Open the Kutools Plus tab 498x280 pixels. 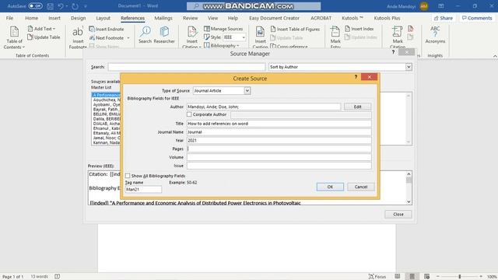coord(387,18)
